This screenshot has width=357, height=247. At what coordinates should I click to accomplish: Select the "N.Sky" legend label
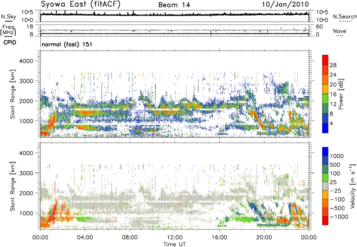pos(8,16)
